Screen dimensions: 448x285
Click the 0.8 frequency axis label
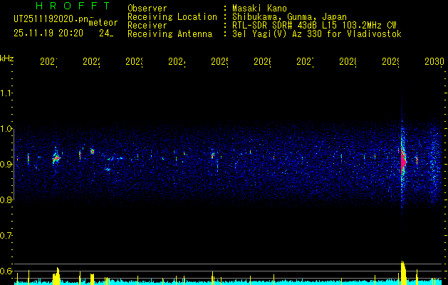point(6,199)
